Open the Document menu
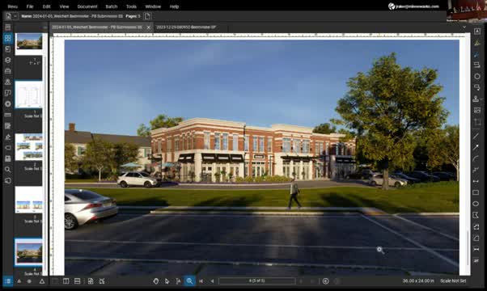This screenshot has height=291, width=487. 87,6
